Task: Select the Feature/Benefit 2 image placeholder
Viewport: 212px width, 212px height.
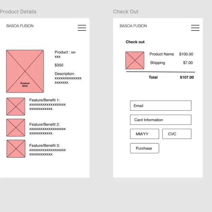Action: 16,128
